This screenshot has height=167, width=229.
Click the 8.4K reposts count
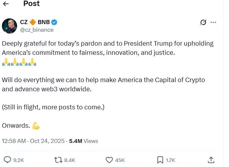pos(70,160)
